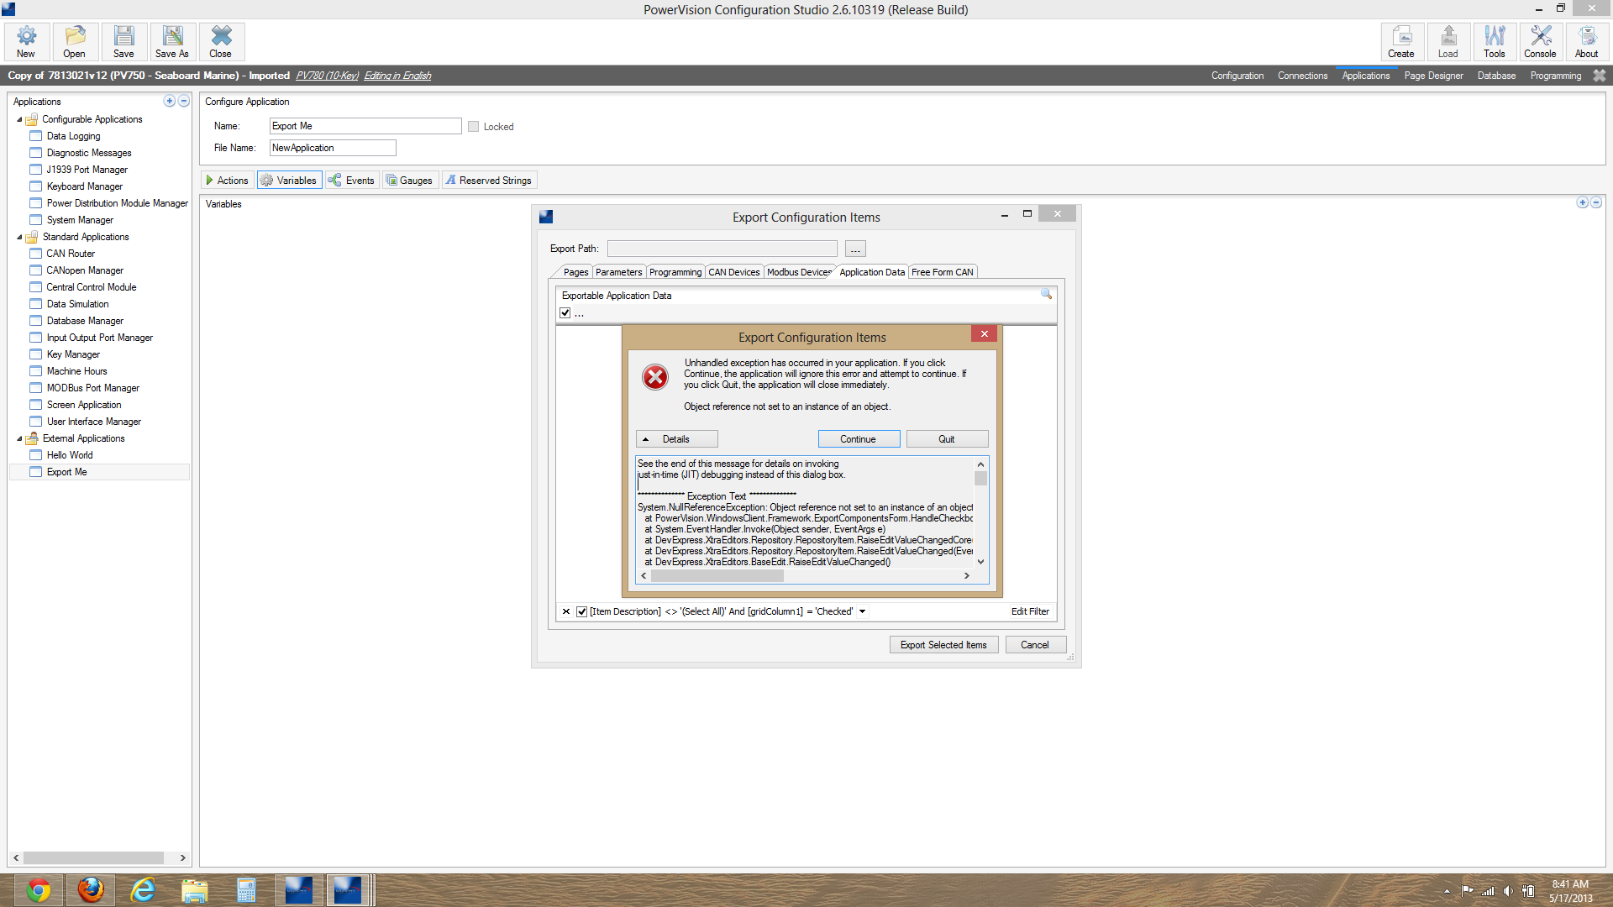This screenshot has width=1613, height=907.
Task: Open the Console icon
Action: click(x=1541, y=41)
